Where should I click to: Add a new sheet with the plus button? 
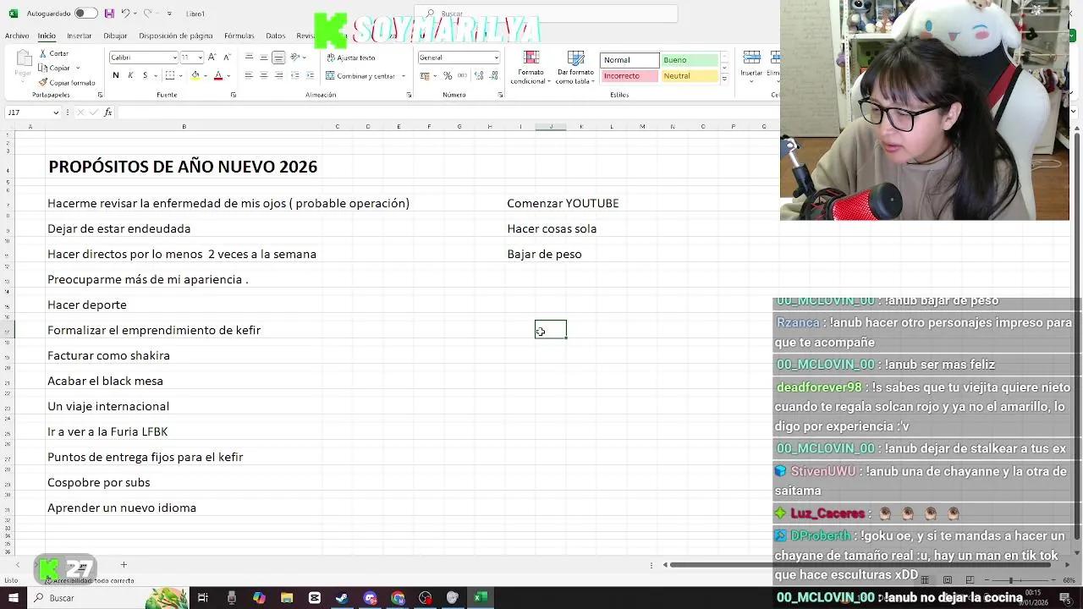(x=124, y=565)
